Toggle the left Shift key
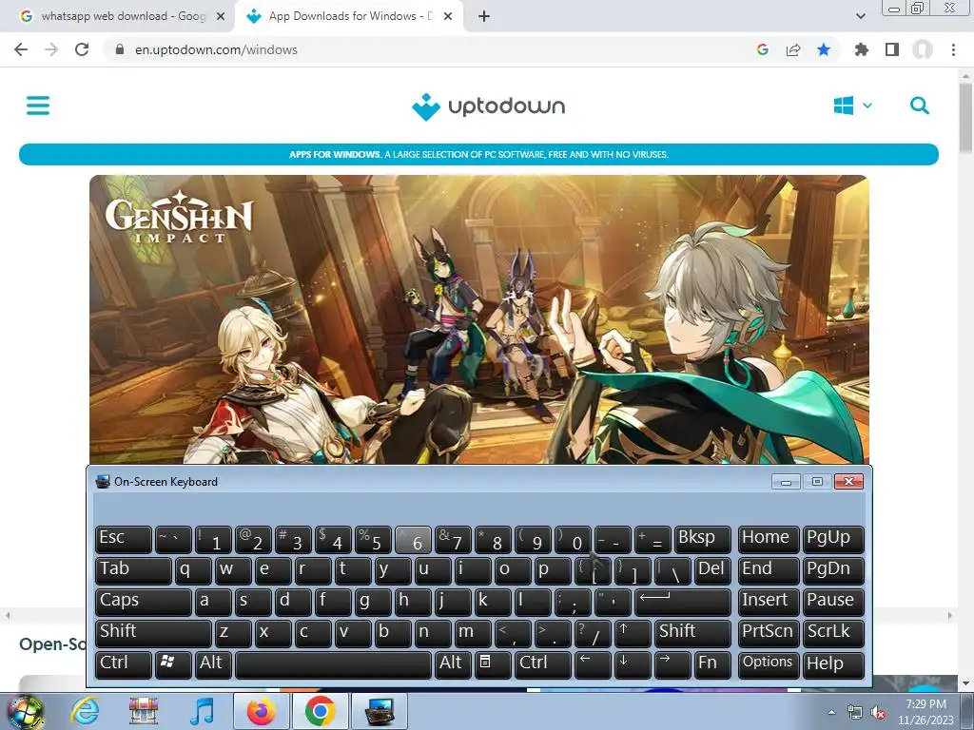The image size is (974, 730). pyautogui.click(x=153, y=633)
